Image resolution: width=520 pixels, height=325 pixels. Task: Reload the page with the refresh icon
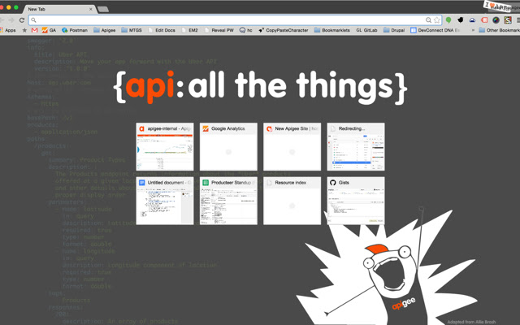[22, 20]
